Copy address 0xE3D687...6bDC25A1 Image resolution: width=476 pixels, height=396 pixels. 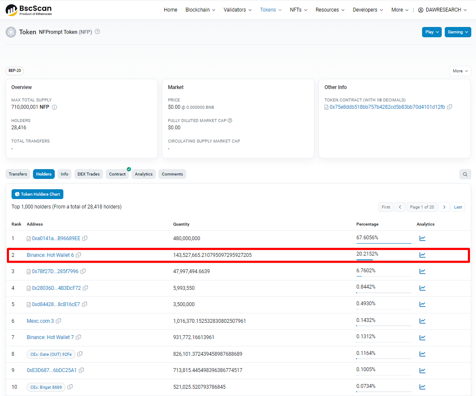click(81, 370)
